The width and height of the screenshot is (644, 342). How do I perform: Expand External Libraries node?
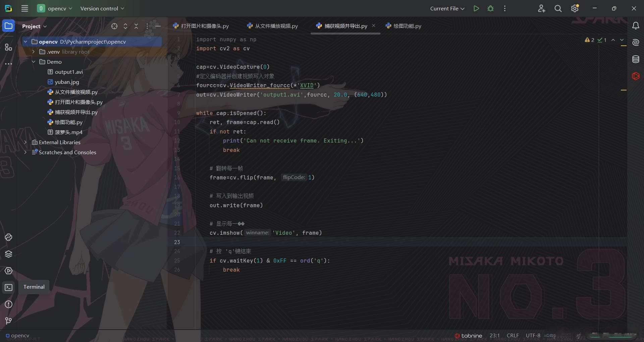[25, 142]
